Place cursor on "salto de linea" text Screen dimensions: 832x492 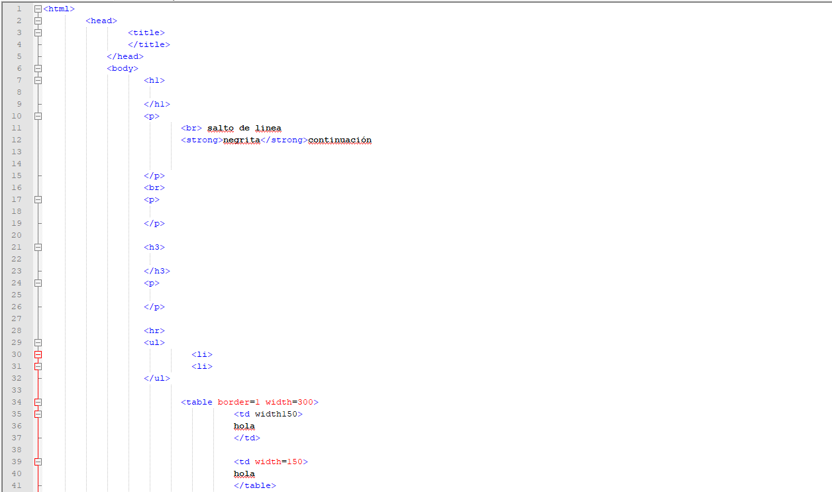(x=244, y=128)
